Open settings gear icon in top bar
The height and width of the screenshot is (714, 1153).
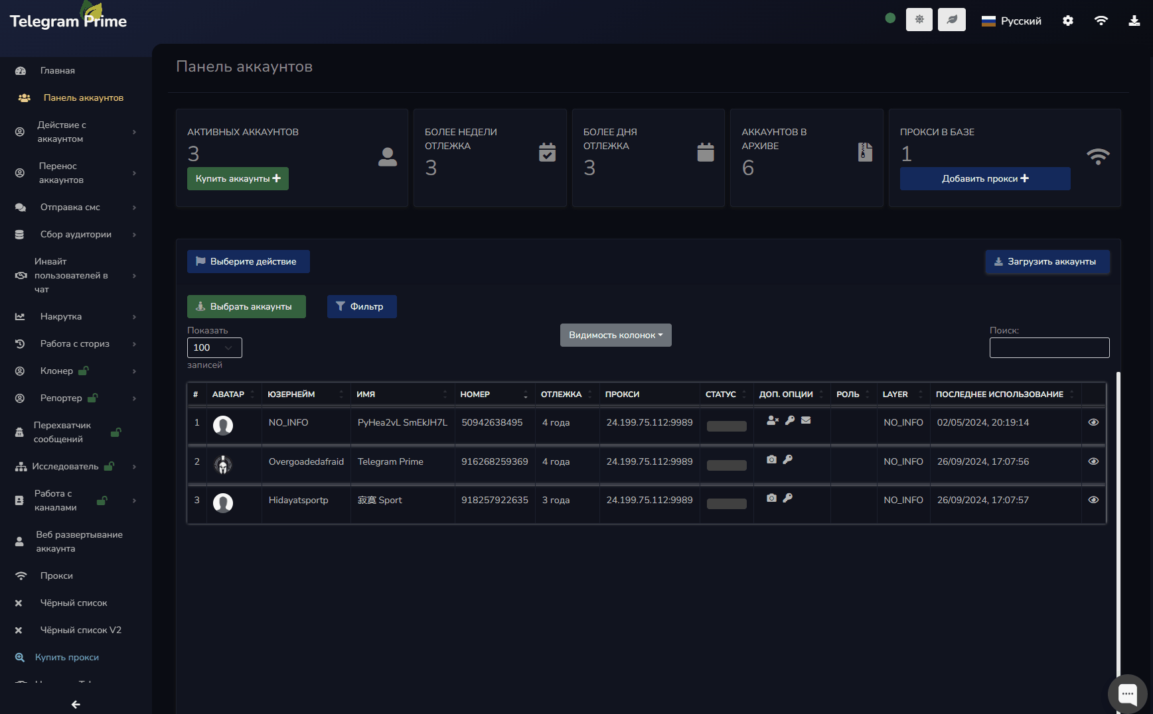[1067, 21]
